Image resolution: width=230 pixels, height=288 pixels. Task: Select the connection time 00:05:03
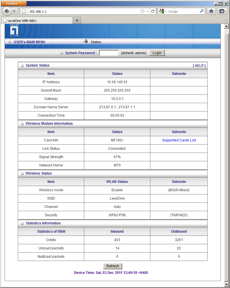[x=117, y=115]
